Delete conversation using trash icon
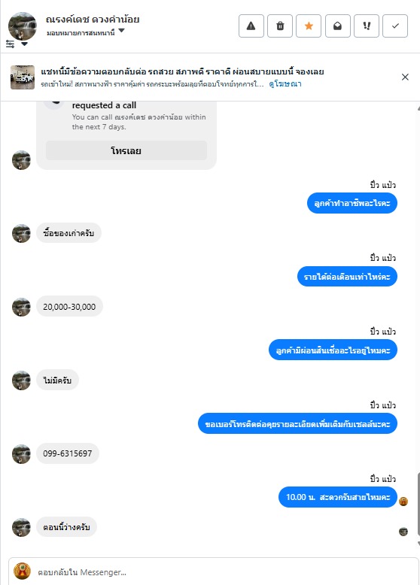This screenshot has height=585, width=420. tap(280, 26)
